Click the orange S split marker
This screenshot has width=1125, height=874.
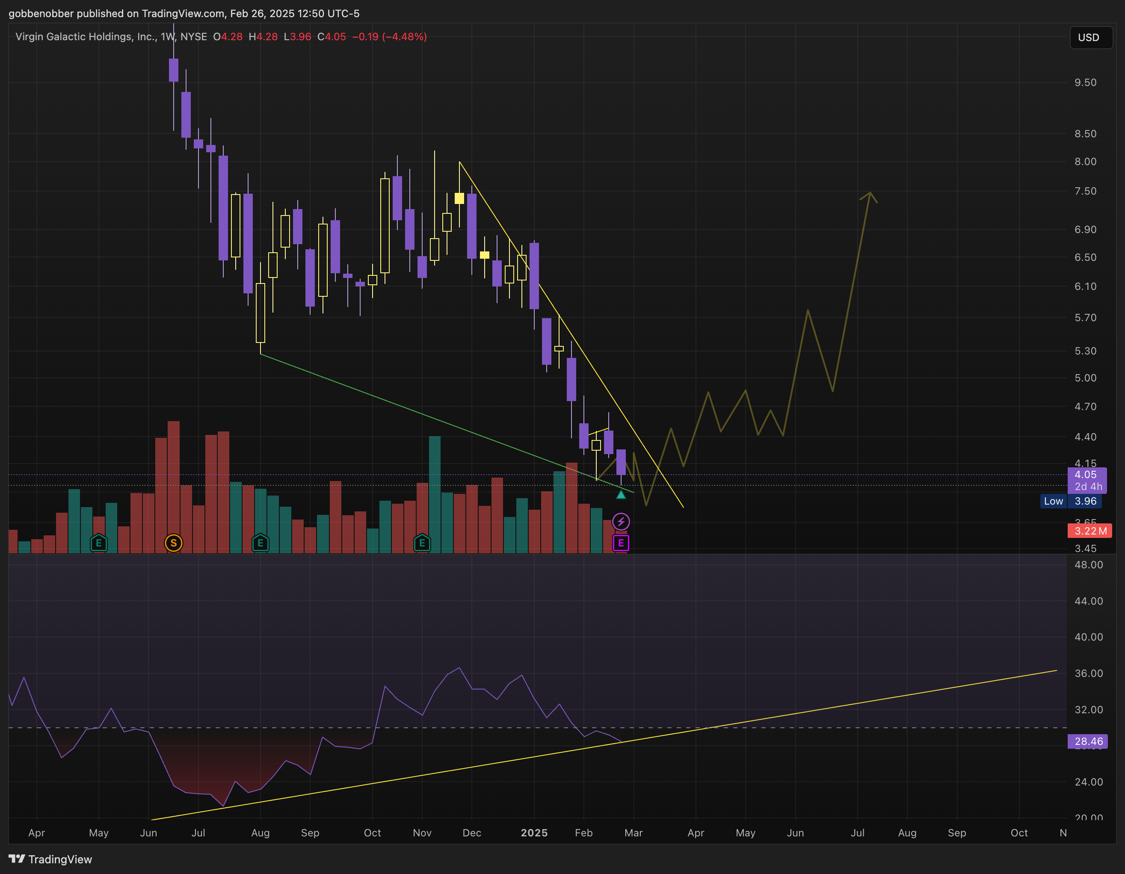[174, 543]
